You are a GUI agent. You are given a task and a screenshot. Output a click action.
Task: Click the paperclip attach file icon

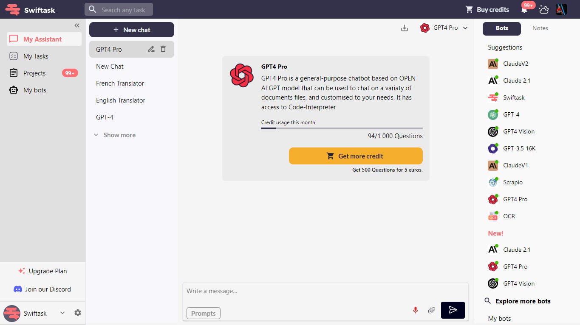431,310
